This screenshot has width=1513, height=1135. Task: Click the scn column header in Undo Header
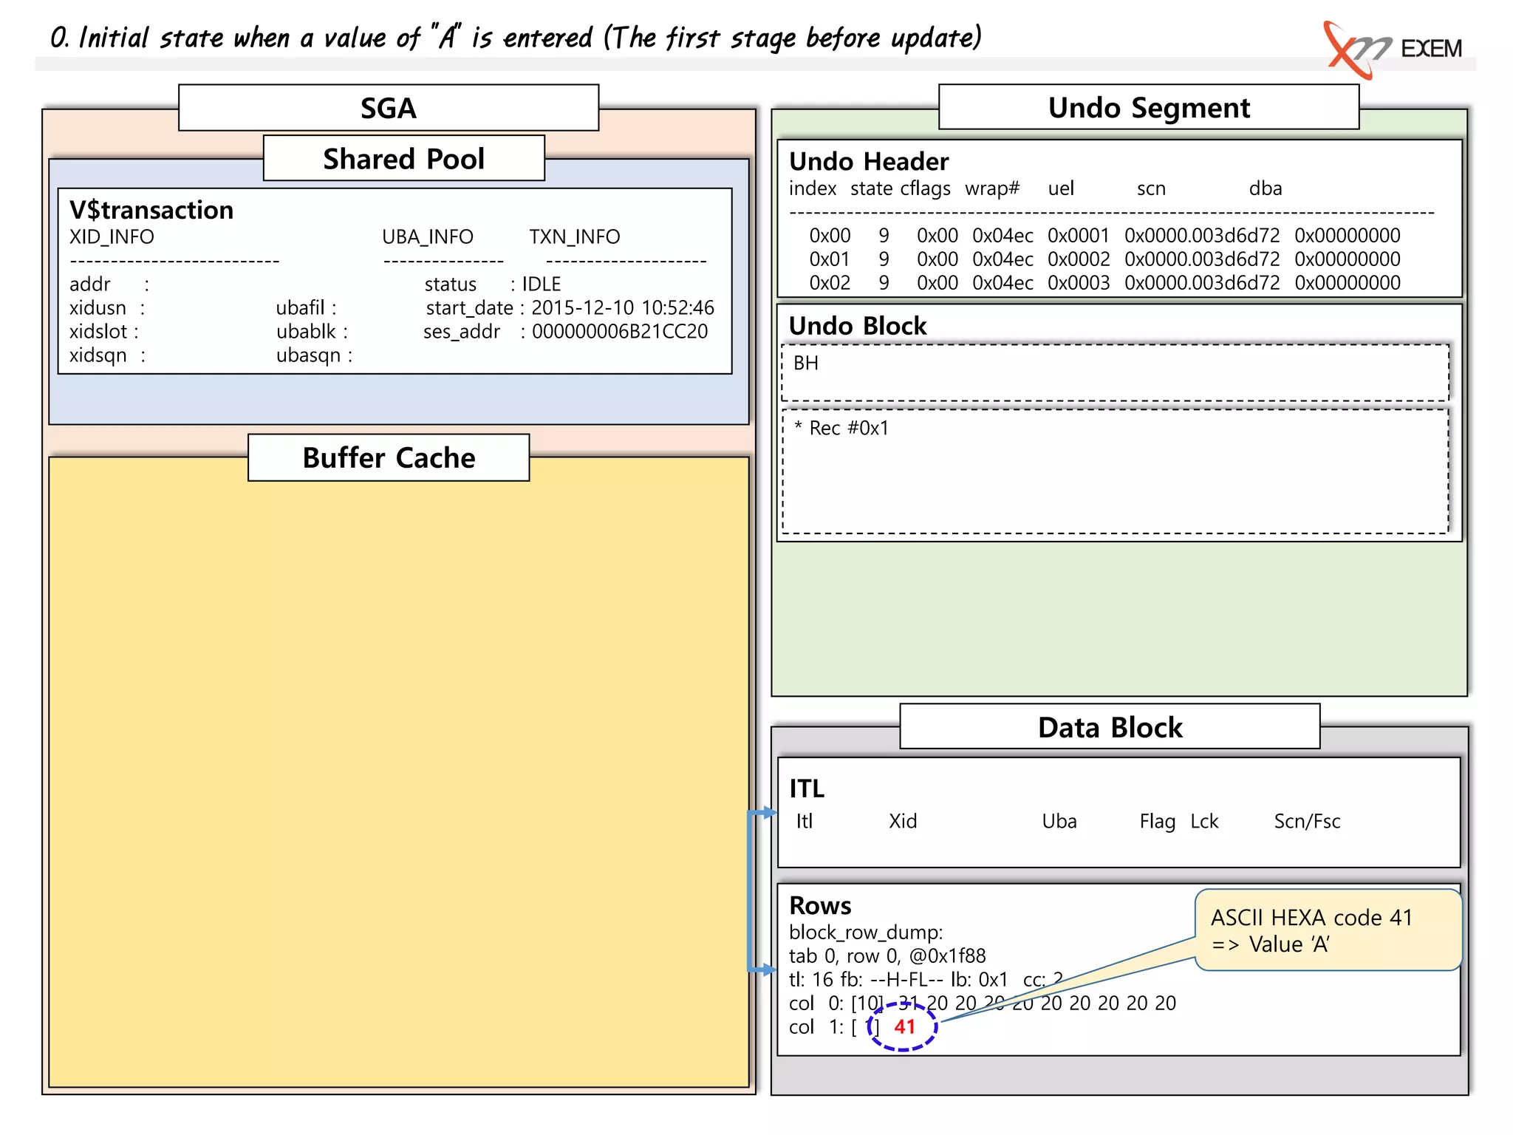(x=1151, y=188)
